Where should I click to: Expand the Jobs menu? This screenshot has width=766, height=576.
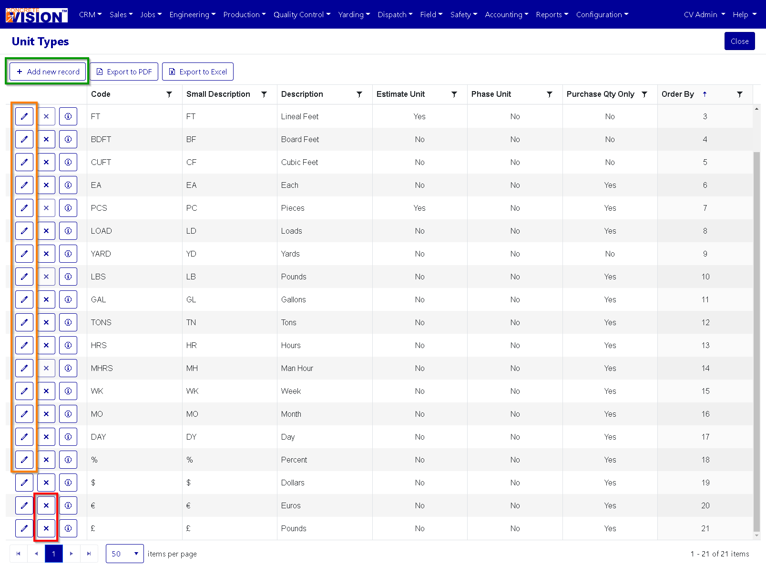151,14
